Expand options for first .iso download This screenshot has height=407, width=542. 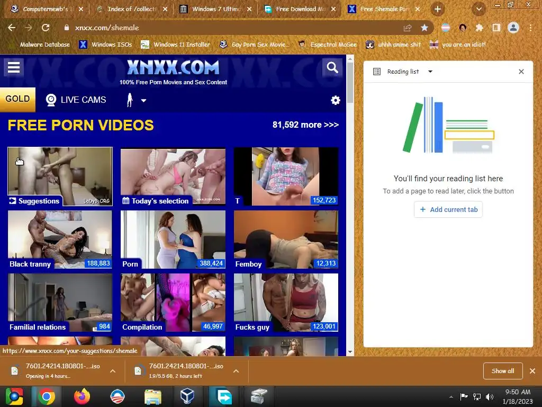click(113, 370)
